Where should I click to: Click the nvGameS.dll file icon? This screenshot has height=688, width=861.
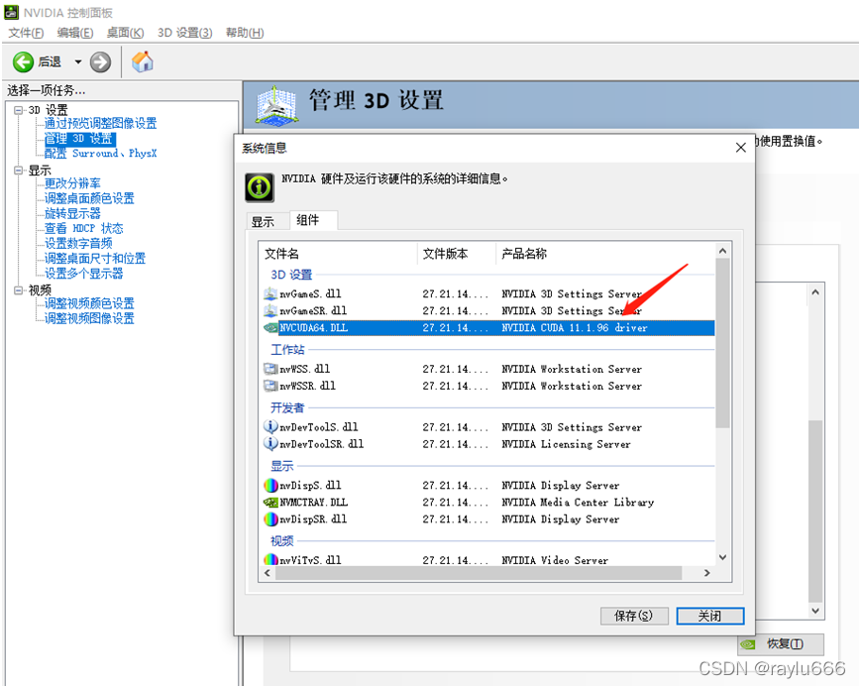(x=270, y=294)
